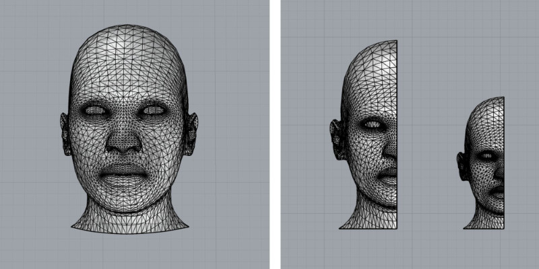Screen dimensions: 539x269
Task: Click the ear of the small half-head
Action: coord(462,165)
